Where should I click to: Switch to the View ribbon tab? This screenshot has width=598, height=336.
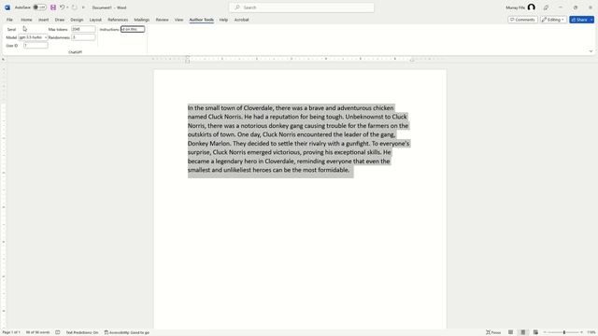178,20
